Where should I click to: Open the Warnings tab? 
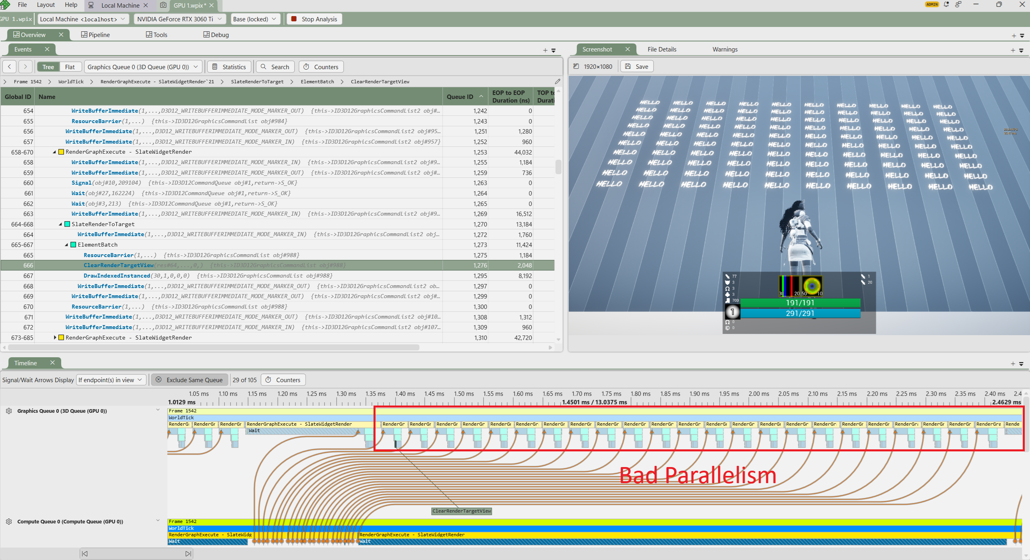pos(725,49)
